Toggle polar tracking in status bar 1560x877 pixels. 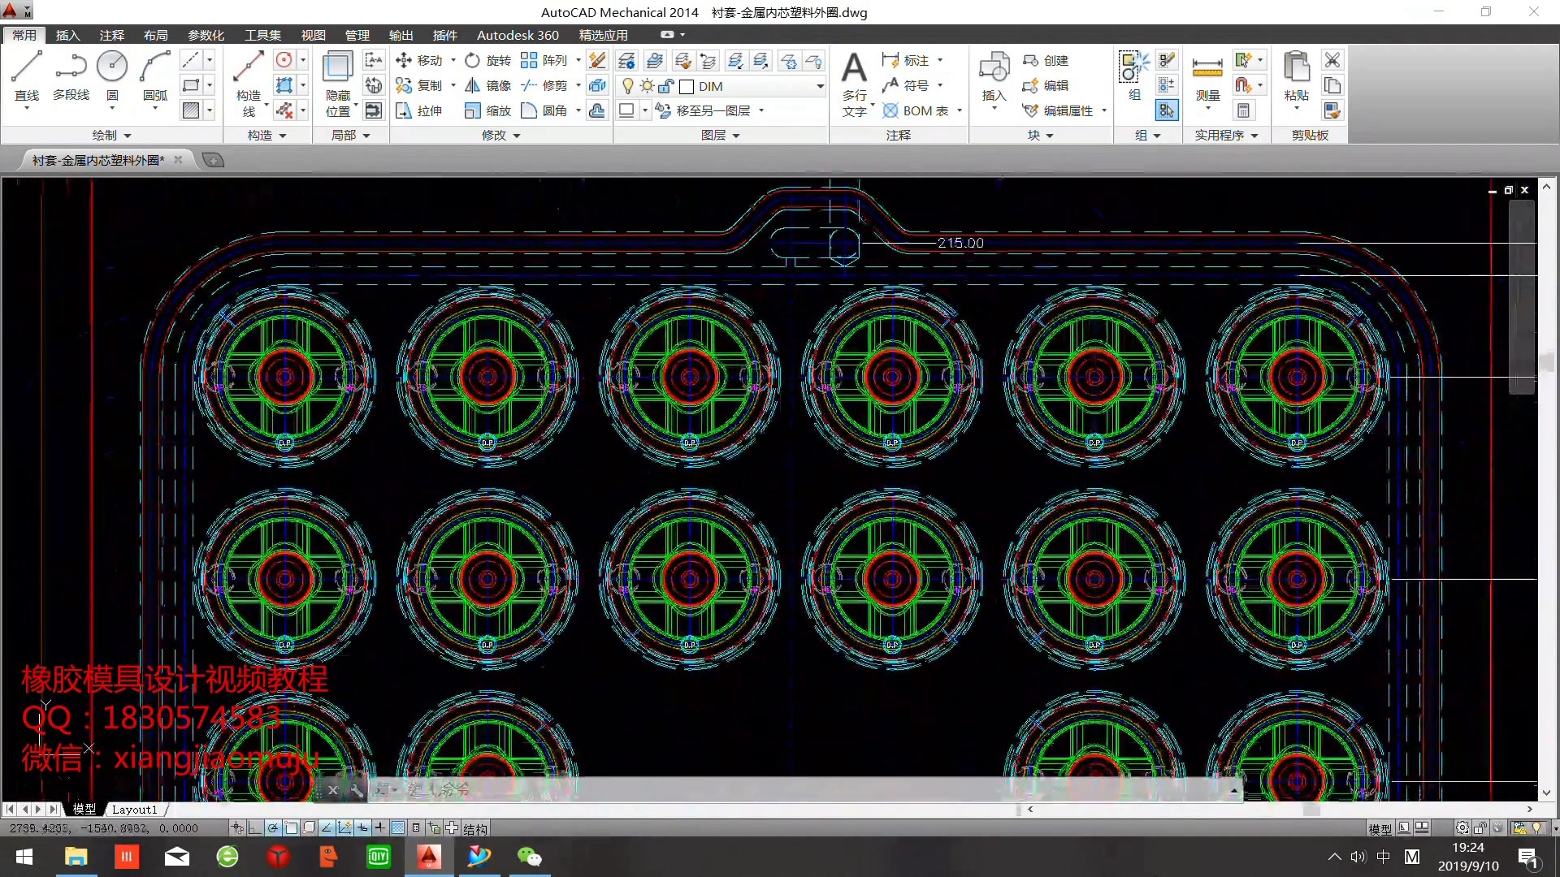pyautogui.click(x=273, y=828)
